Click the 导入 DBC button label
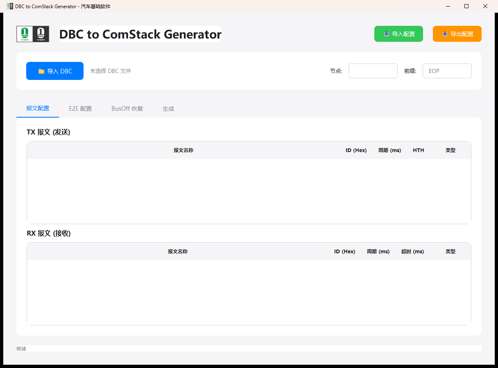498x368 pixels. [x=59, y=71]
